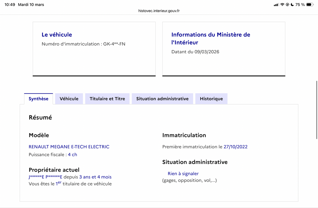Click the RENAULT MEGANE E-TECH ELECTRIC model text
This screenshot has height=208, width=318.
pos(69,147)
